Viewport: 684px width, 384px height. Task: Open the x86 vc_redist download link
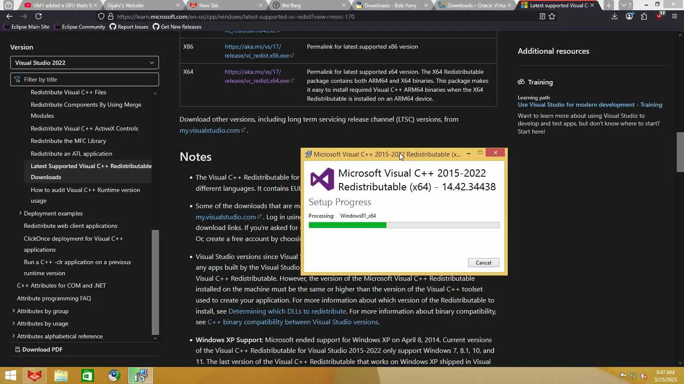[x=259, y=51]
